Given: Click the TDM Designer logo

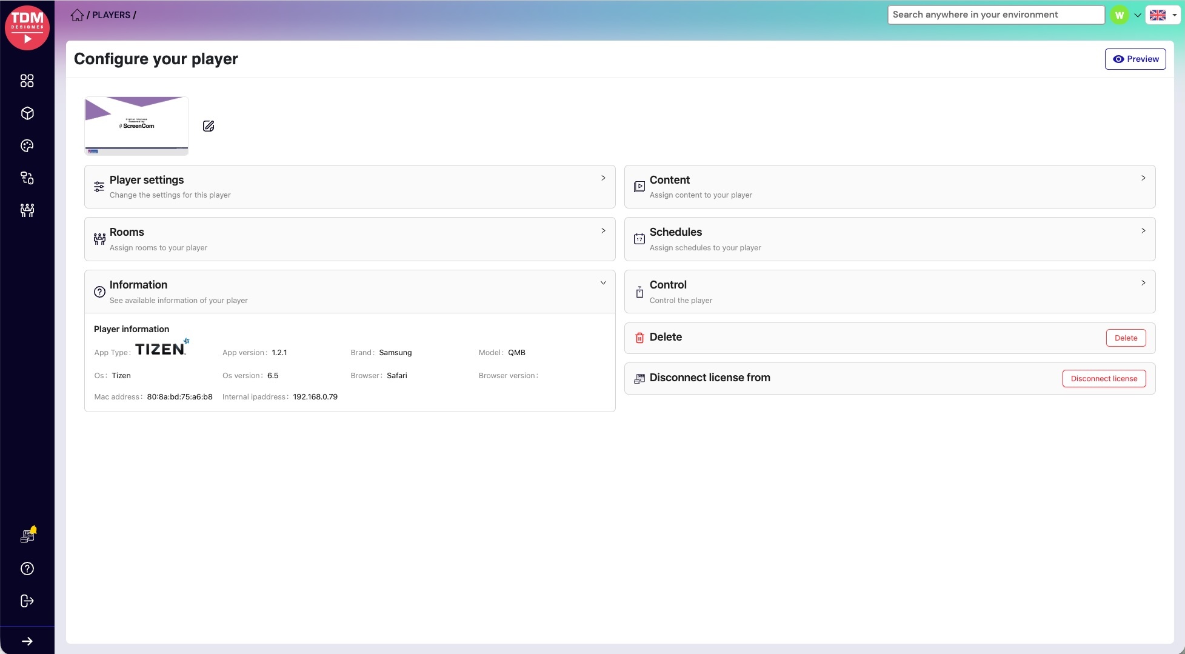Looking at the screenshot, I should click(27, 28).
